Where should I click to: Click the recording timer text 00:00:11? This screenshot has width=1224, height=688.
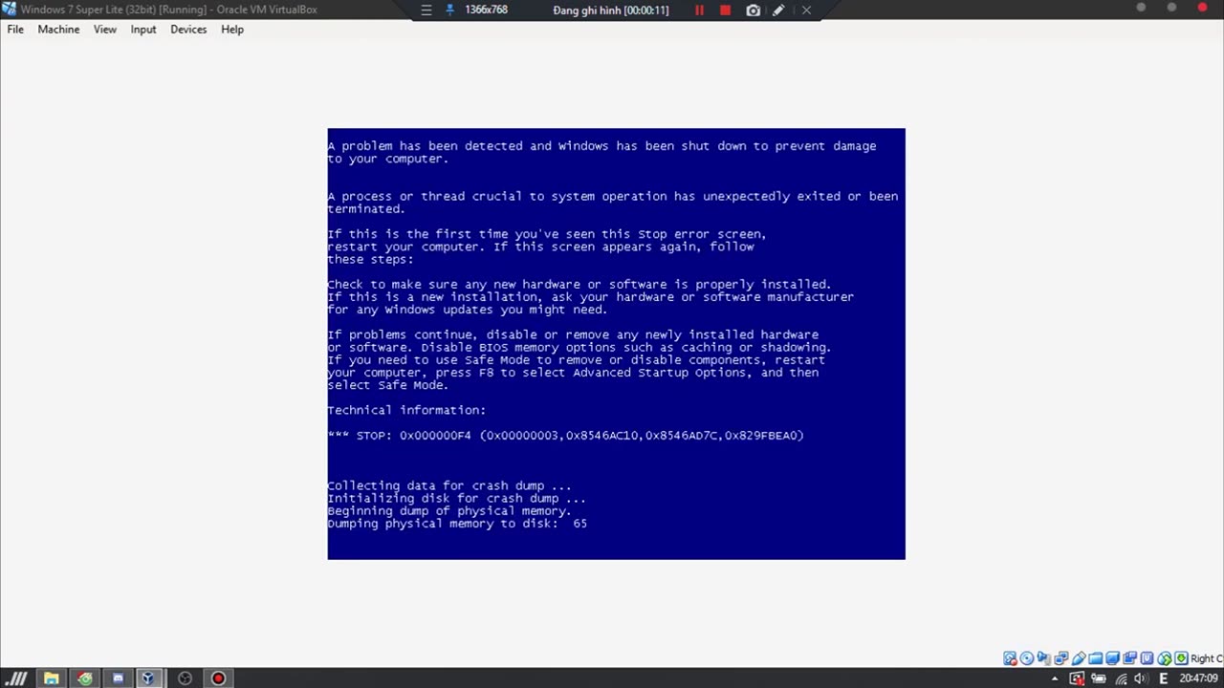coord(645,10)
